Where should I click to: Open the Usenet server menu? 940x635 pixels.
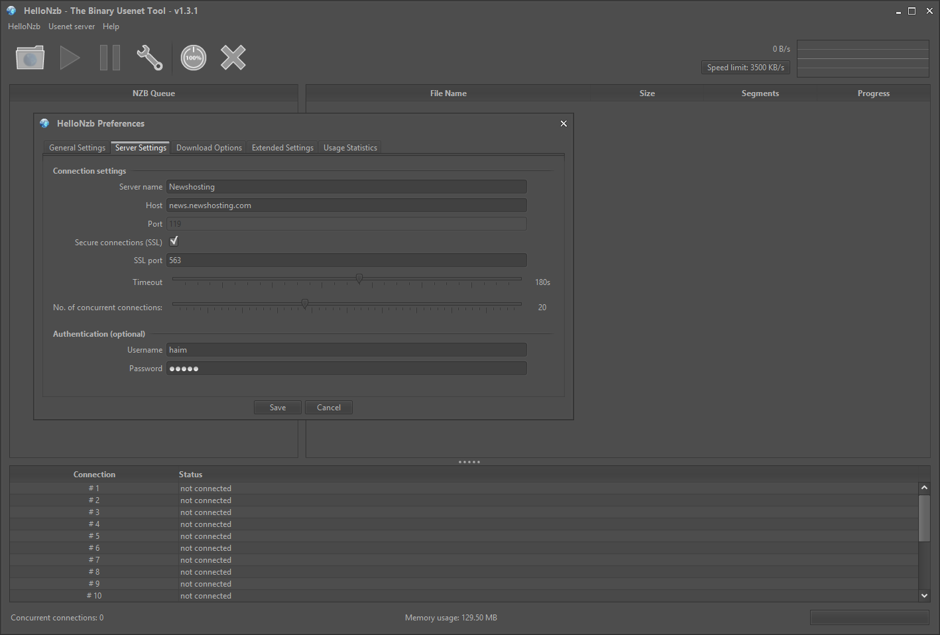pyautogui.click(x=72, y=27)
